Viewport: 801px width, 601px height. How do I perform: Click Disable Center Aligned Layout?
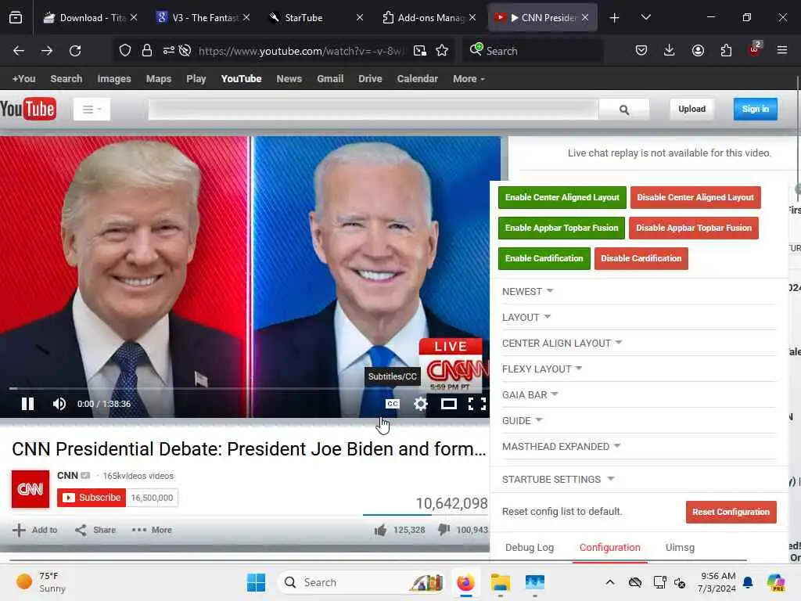695,197
